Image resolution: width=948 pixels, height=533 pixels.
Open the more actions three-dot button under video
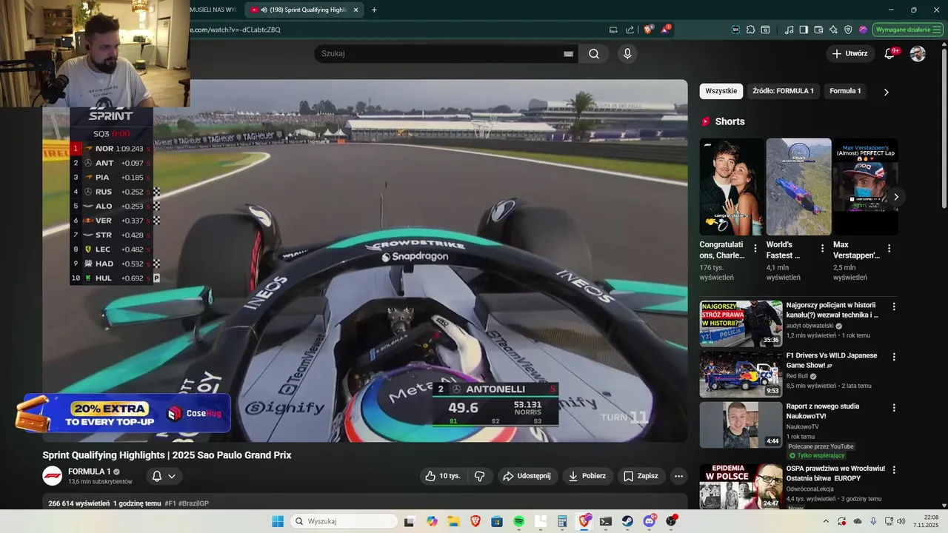pyautogui.click(x=678, y=476)
